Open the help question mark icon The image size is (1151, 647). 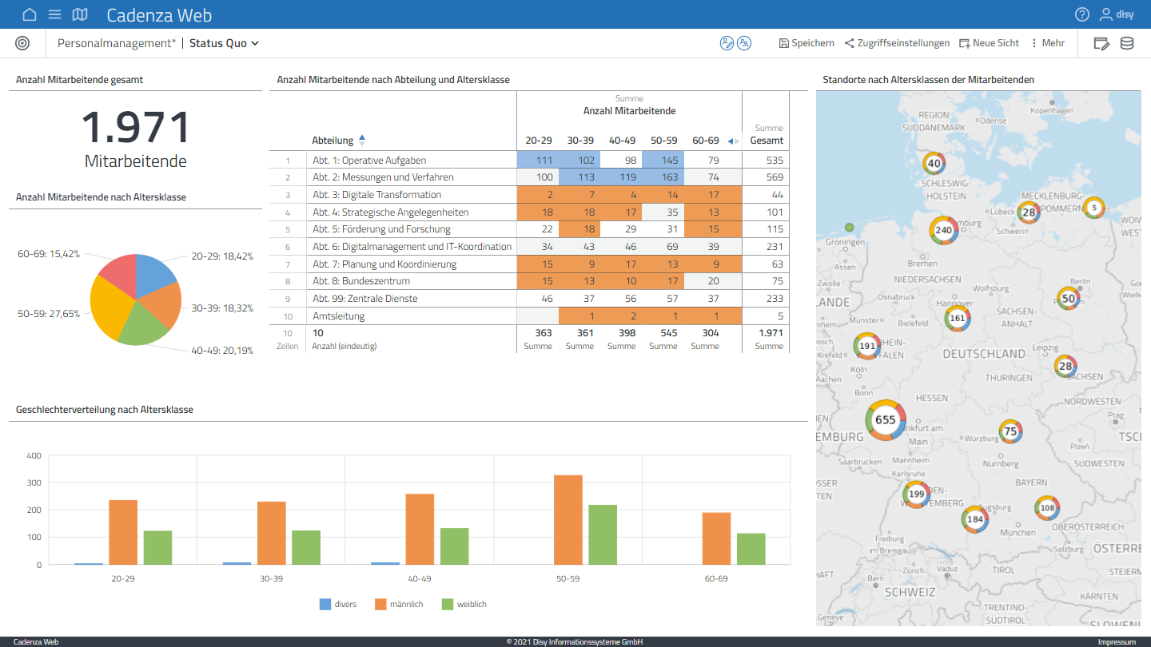1082,14
